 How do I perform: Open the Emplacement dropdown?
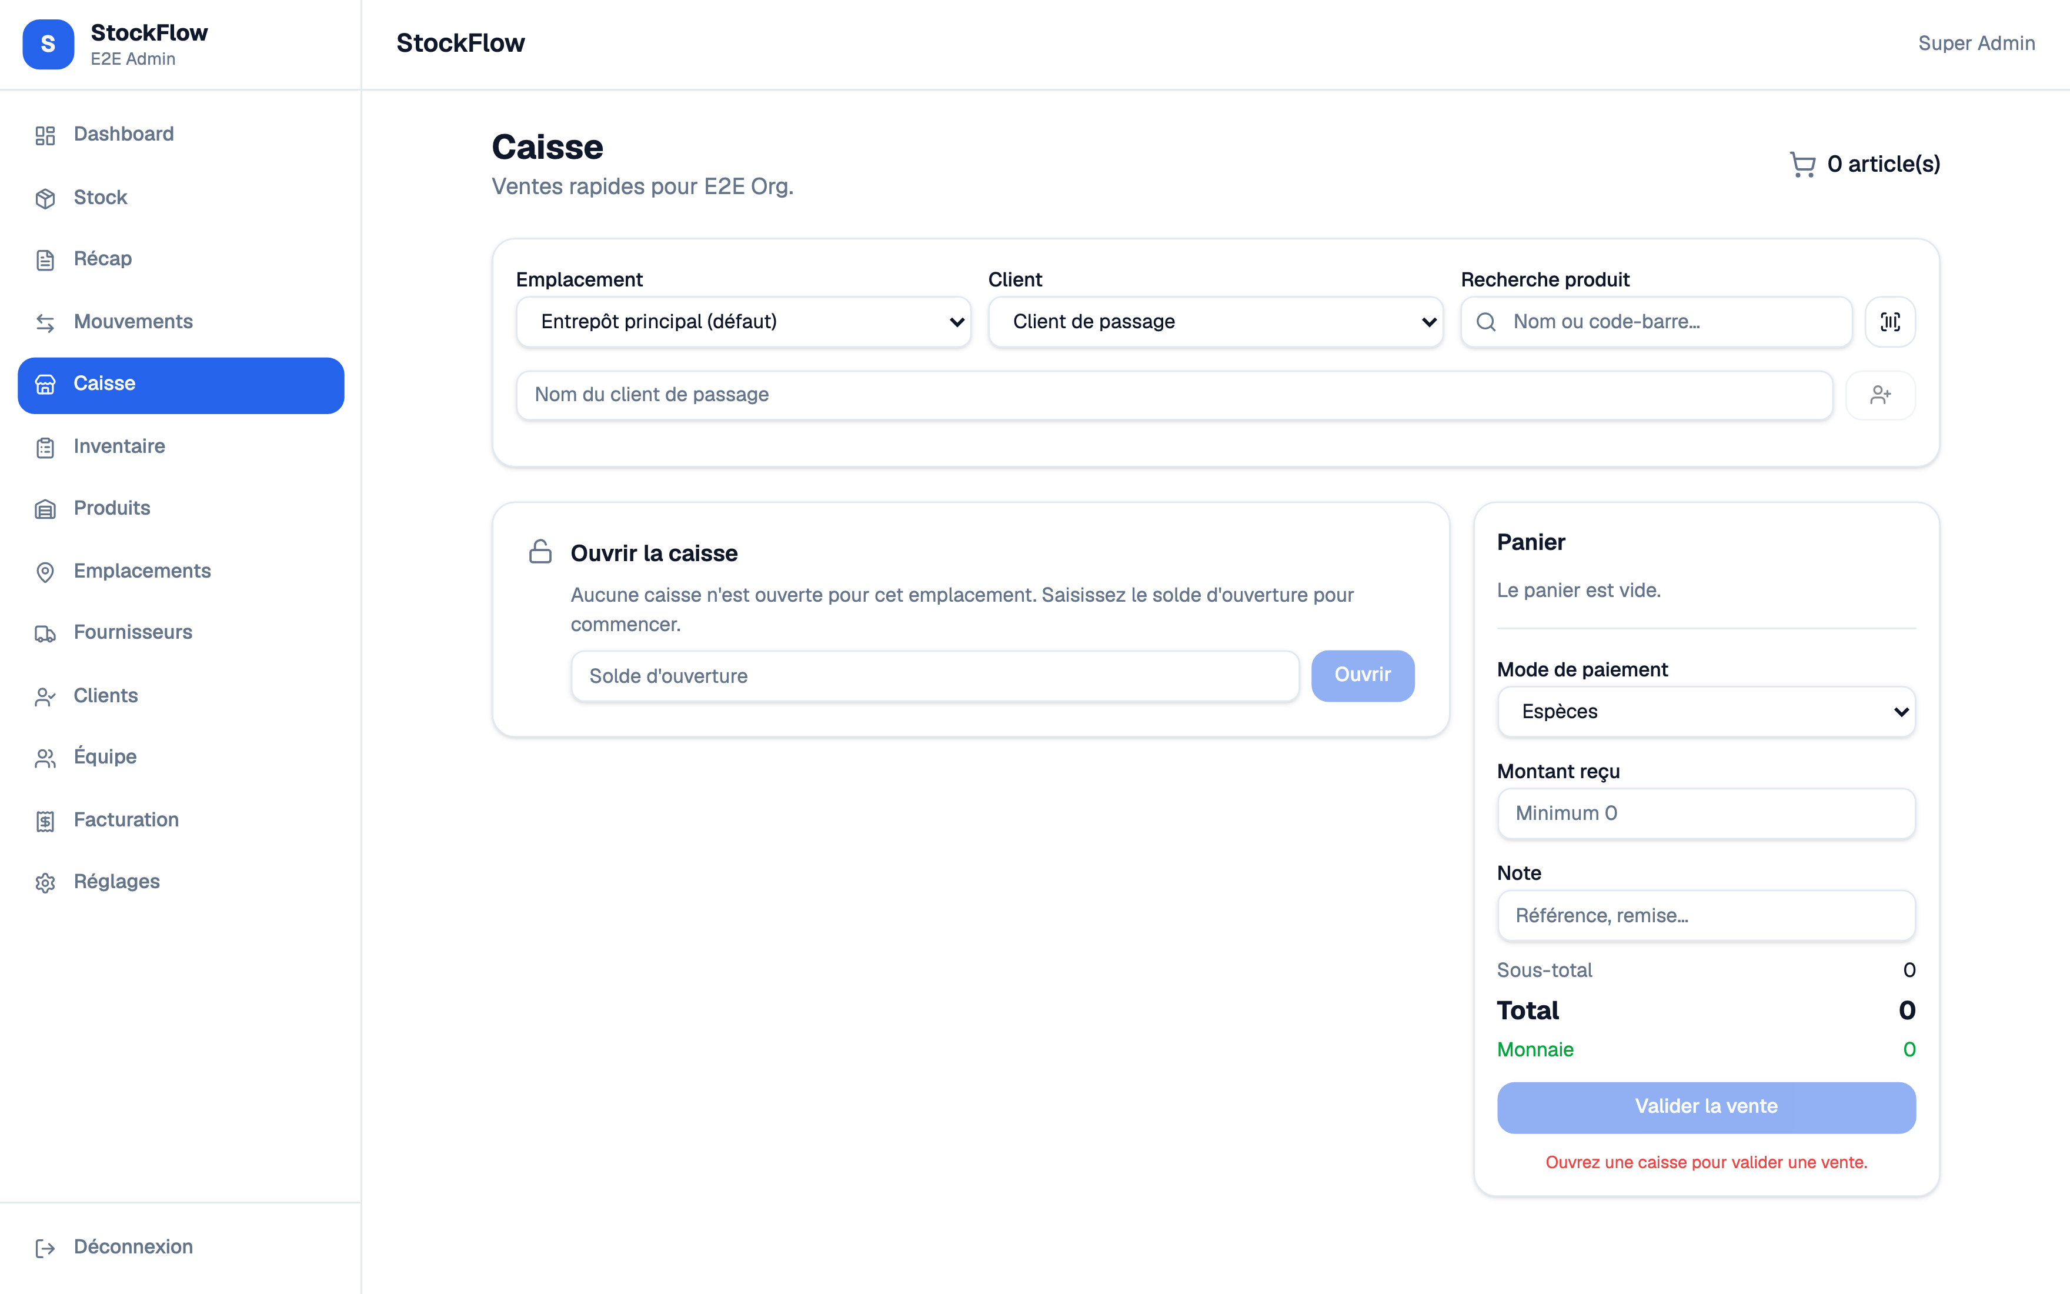[743, 322]
